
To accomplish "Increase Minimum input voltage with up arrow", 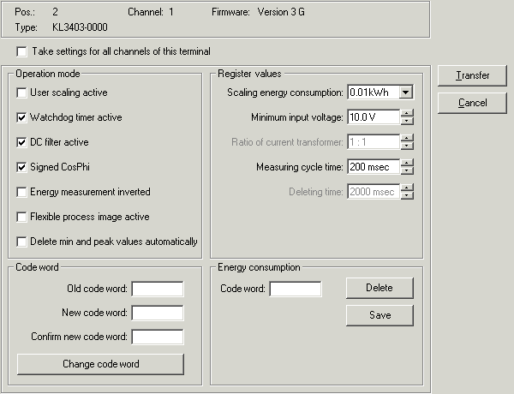I will [407, 113].
